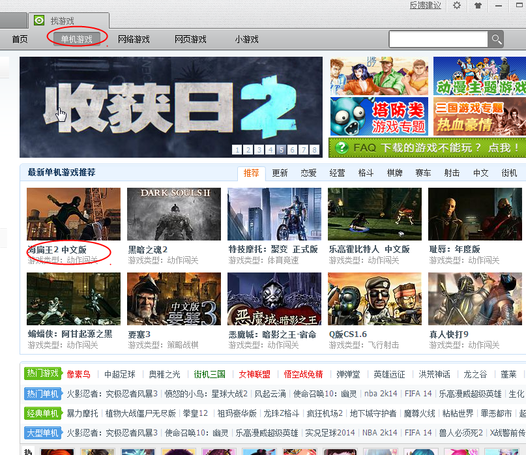
Task: Click the 热门游戏 green label
Action: (x=42, y=374)
